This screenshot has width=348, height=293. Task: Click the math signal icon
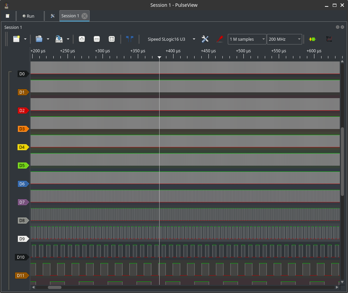(329, 39)
